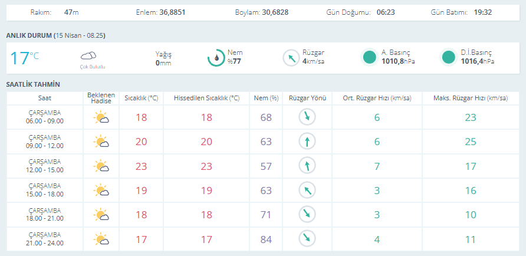526x256 pixels.
Task: Click the Nem value 84 in the last row
Action: (x=266, y=239)
